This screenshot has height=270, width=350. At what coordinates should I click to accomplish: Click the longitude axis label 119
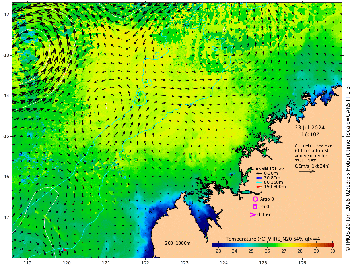[x=27, y=263]
